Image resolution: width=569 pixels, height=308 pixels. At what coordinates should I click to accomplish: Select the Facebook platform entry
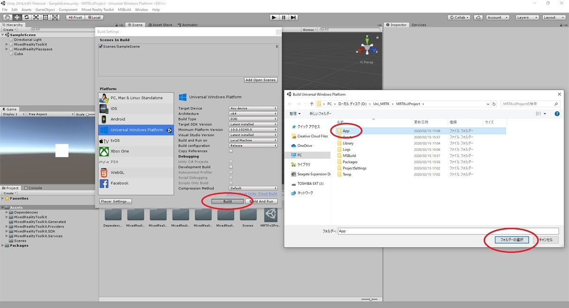click(136, 183)
